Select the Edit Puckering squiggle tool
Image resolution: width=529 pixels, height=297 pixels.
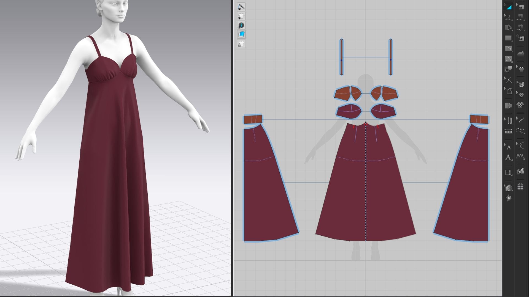coord(520,145)
